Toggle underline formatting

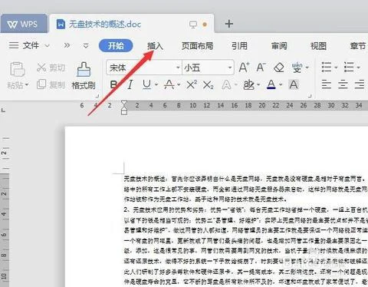(146, 84)
